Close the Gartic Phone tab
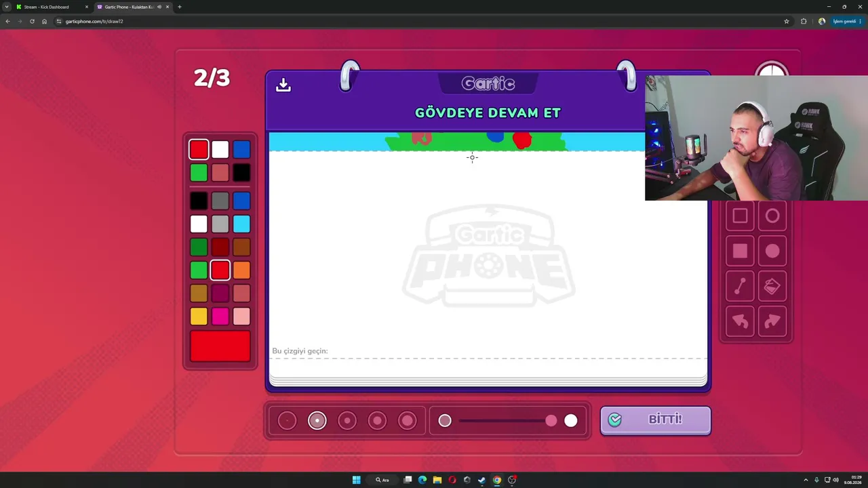868x488 pixels. tap(167, 7)
